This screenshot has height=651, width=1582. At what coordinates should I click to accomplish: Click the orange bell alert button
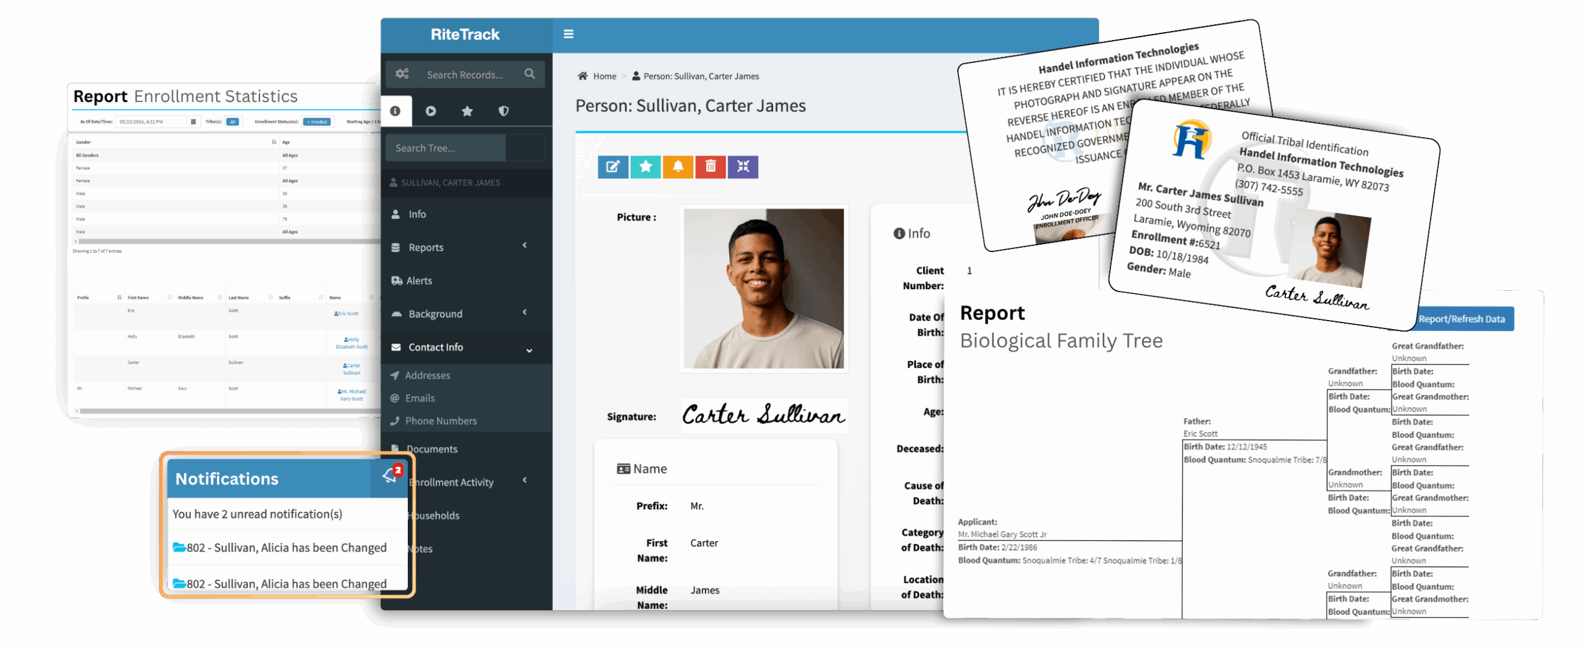tap(678, 167)
